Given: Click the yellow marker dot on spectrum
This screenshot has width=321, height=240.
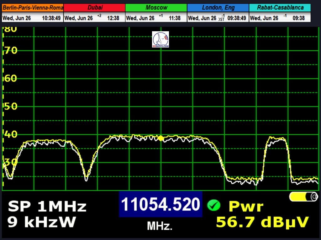Looking at the screenshot, I should (x=161, y=138).
